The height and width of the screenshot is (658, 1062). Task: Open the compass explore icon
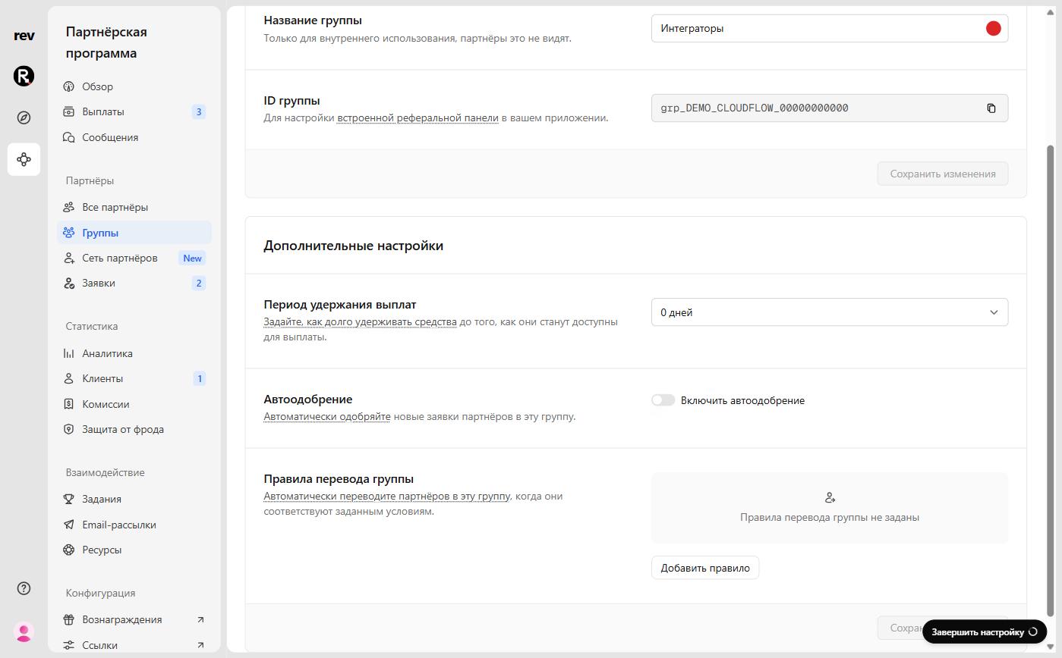[24, 117]
